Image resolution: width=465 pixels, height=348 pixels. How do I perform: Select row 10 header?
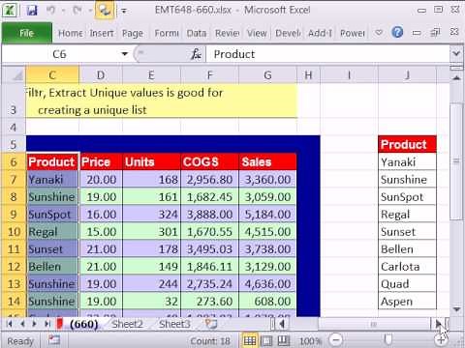[14, 232]
